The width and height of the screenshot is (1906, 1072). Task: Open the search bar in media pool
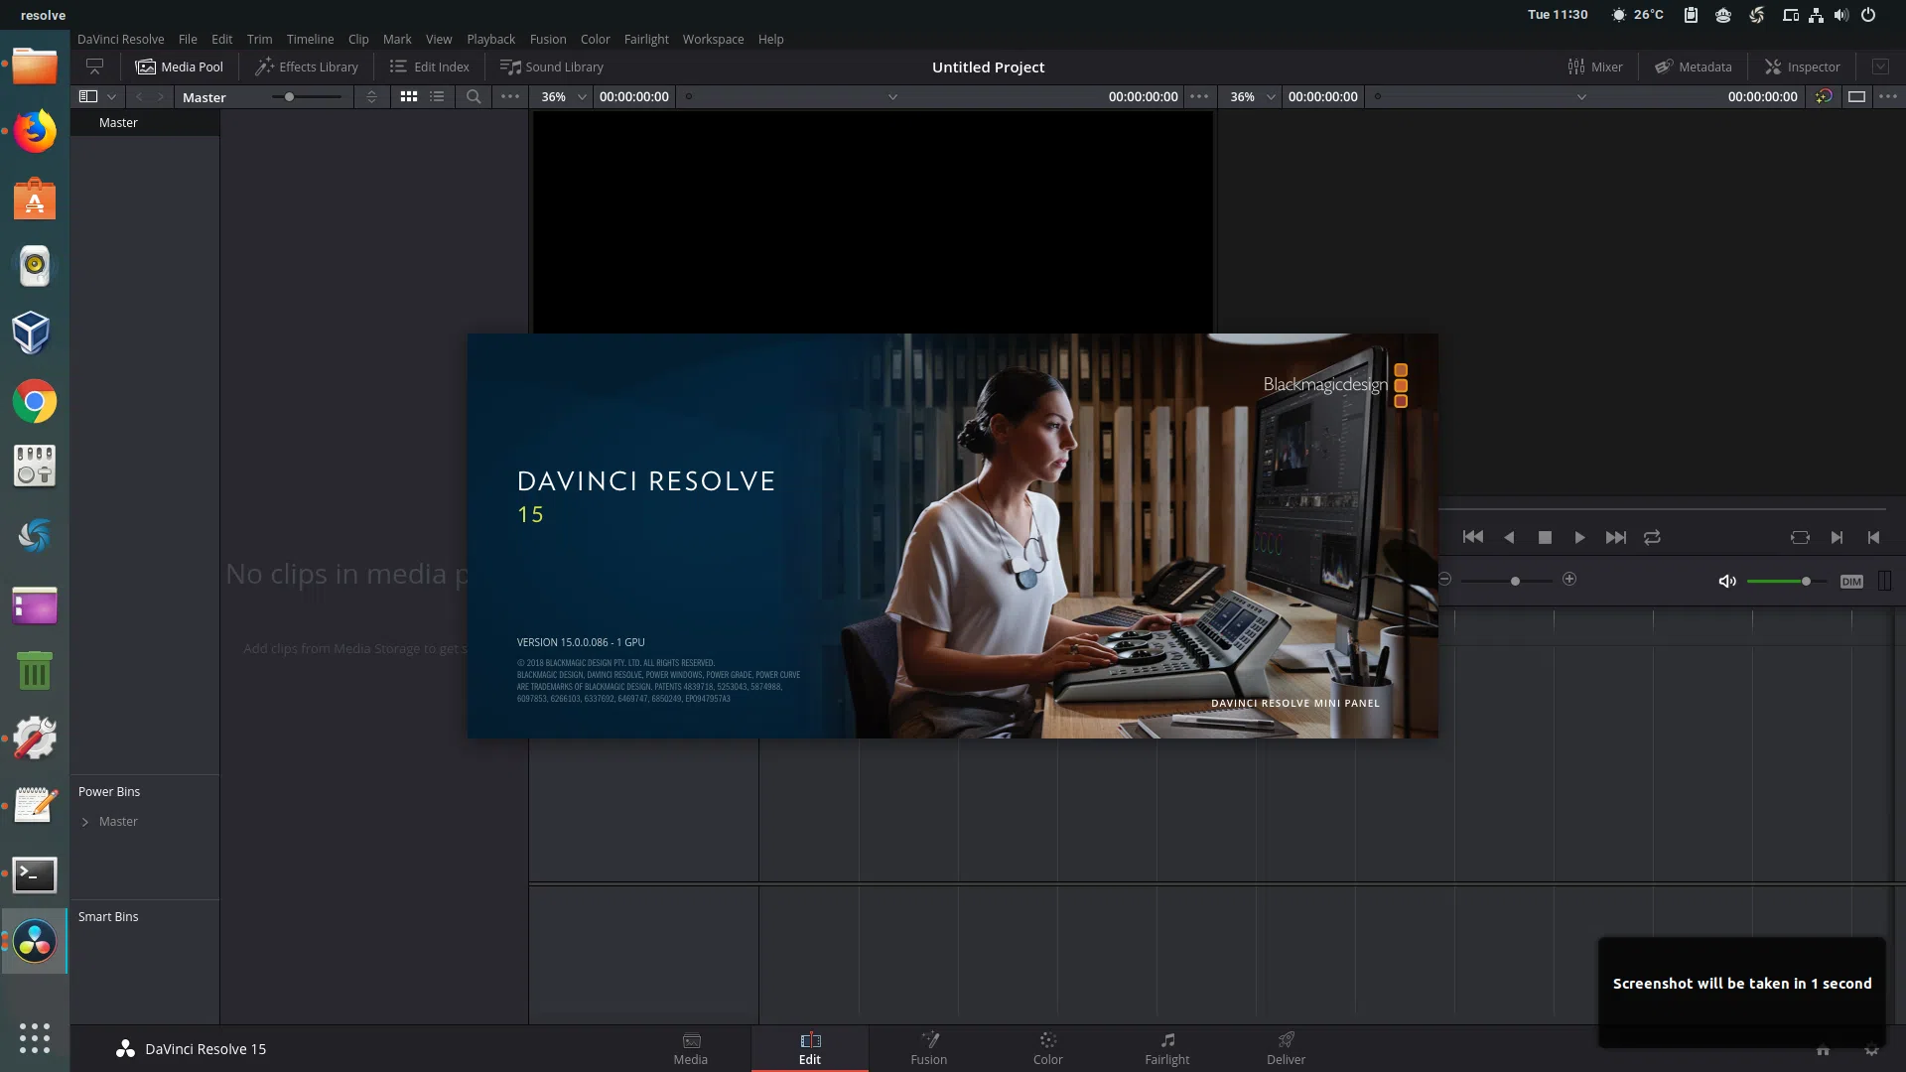pyautogui.click(x=474, y=96)
